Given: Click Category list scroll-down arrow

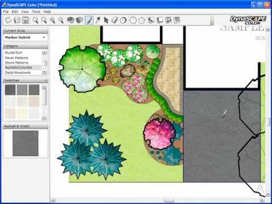Looking at the screenshot, I should (x=44, y=72).
